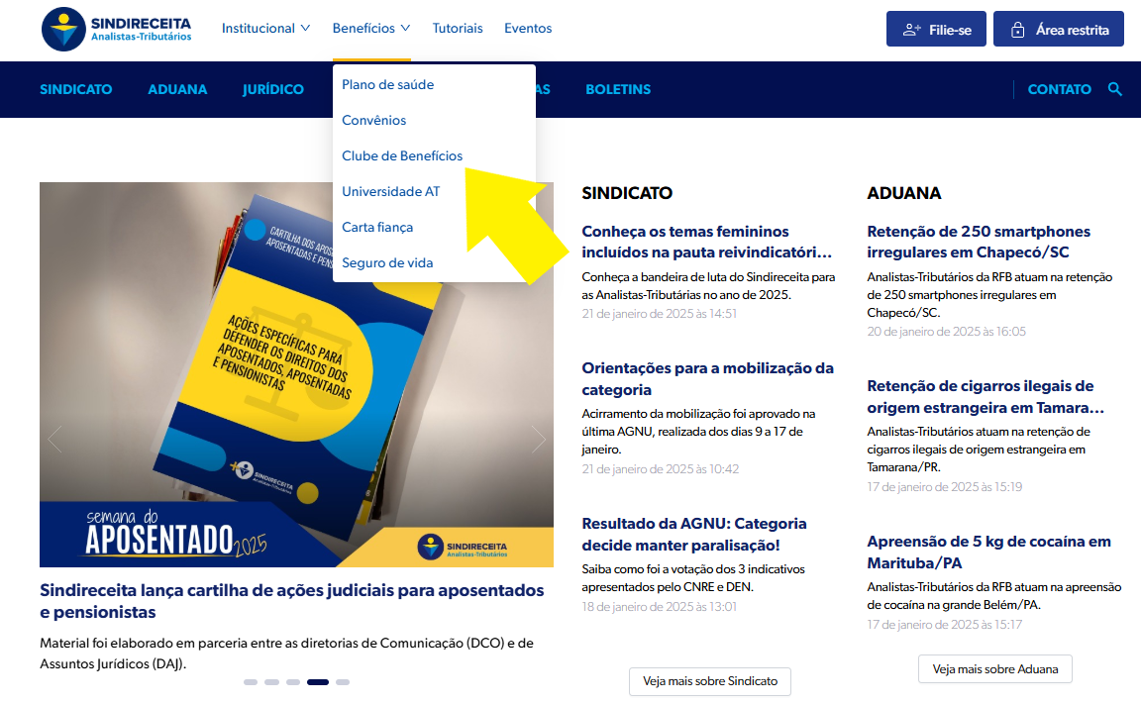The image size is (1141, 704).
Task: Open the ADUANA navigation section
Action: click(177, 89)
